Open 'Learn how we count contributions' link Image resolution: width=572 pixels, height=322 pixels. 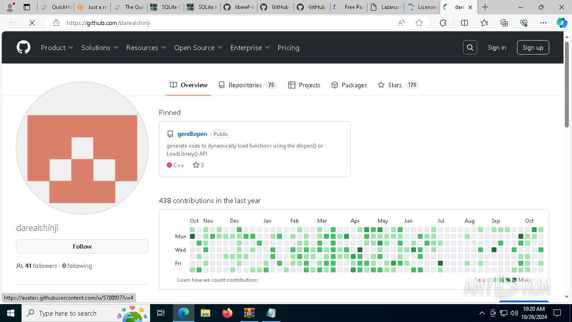point(218,280)
